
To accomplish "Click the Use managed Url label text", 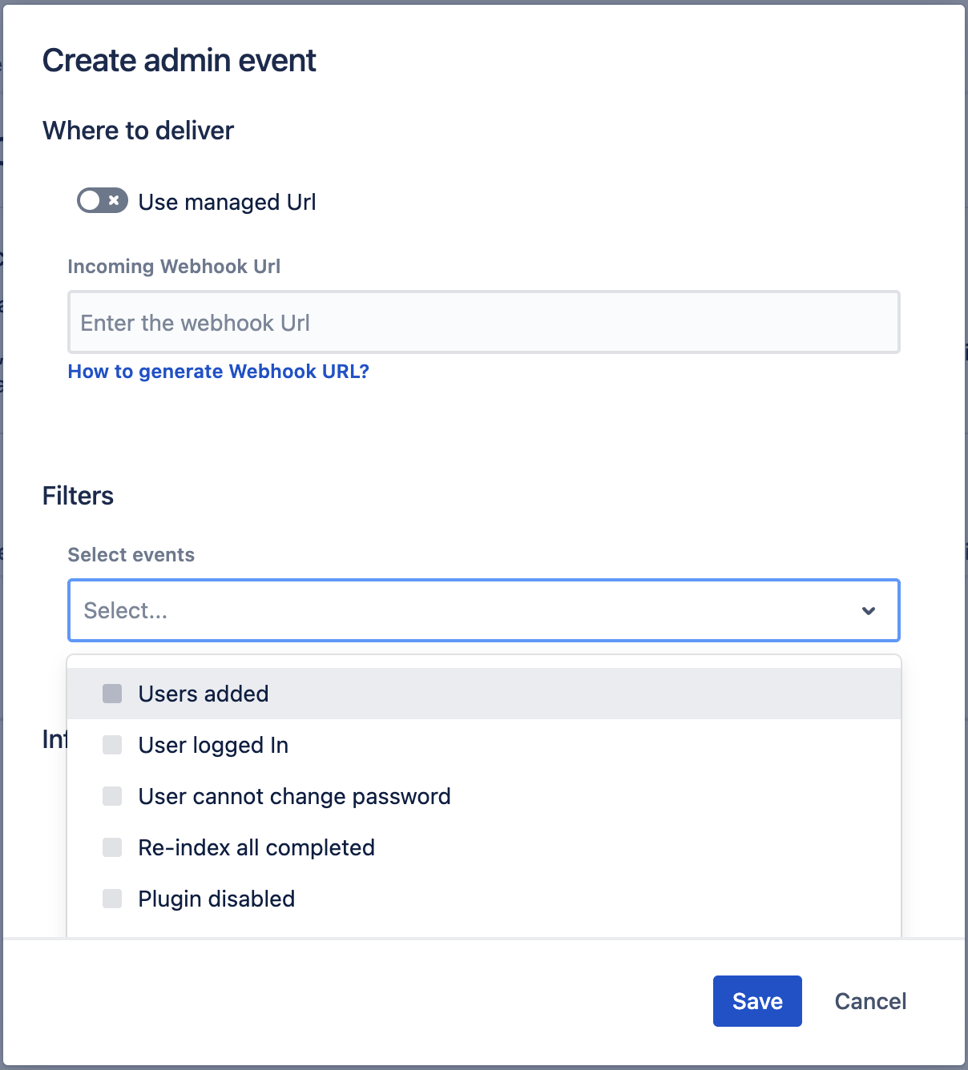I will coord(227,202).
